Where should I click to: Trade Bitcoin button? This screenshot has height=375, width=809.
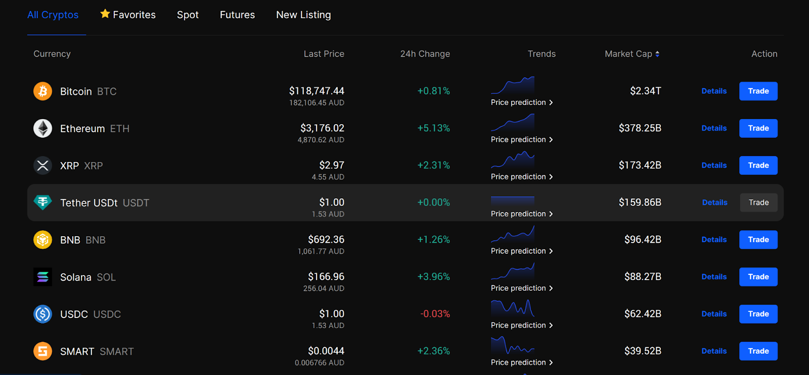758,91
